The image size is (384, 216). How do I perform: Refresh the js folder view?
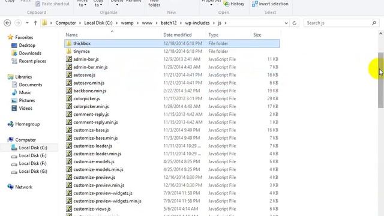tap(295, 23)
